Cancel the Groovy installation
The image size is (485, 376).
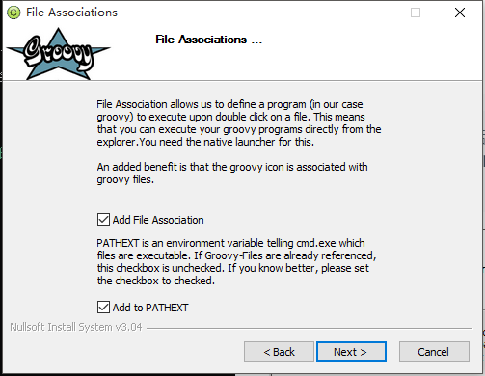point(434,352)
